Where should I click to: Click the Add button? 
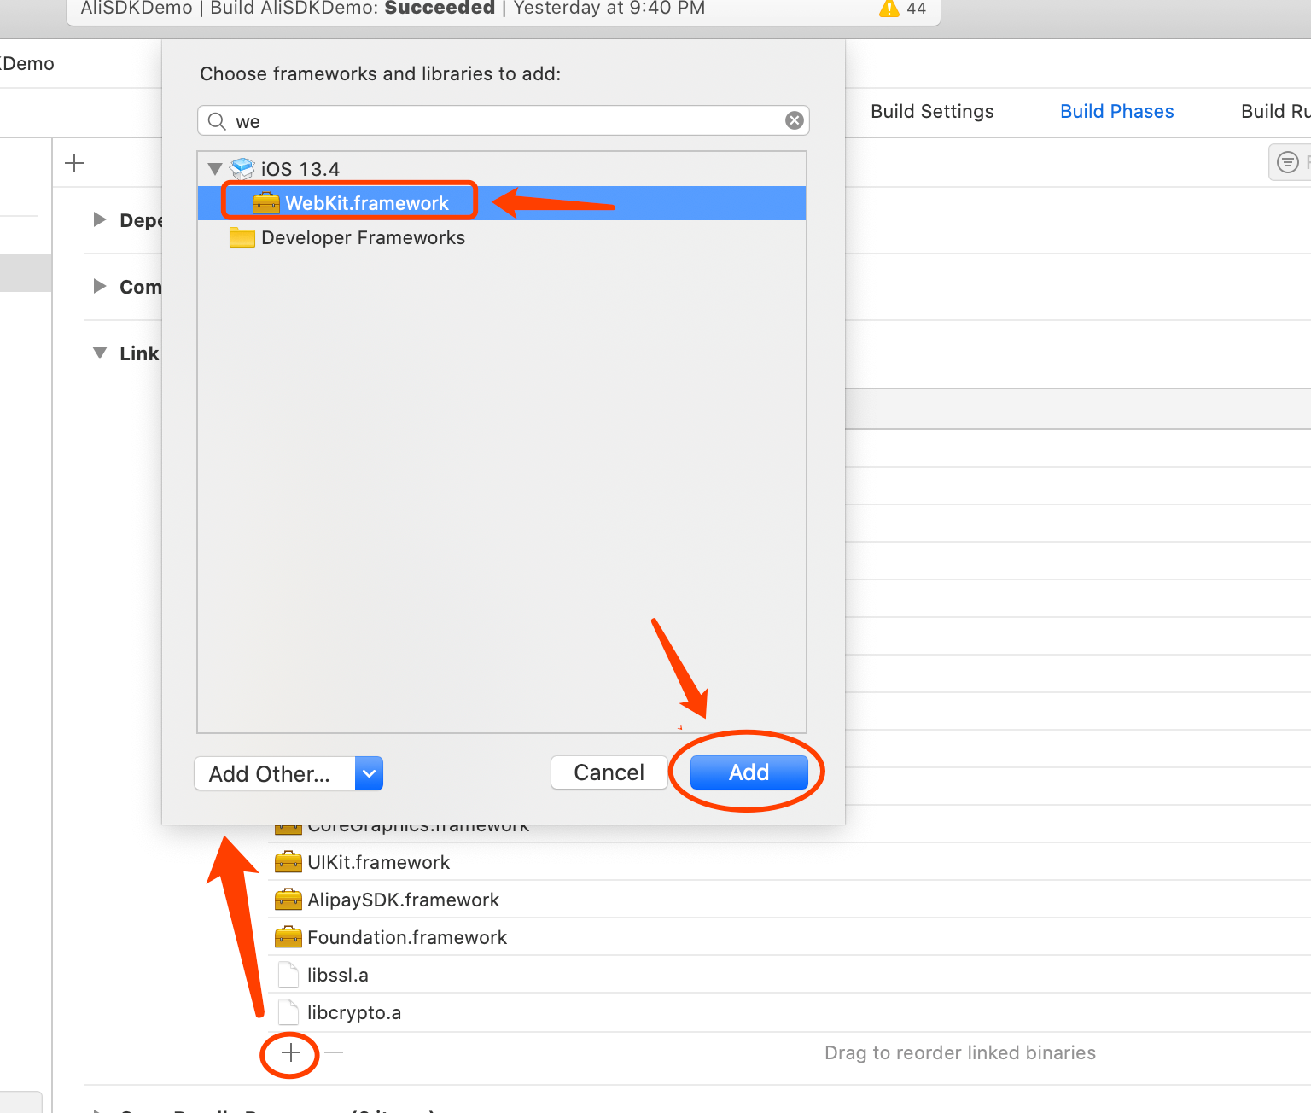click(748, 772)
